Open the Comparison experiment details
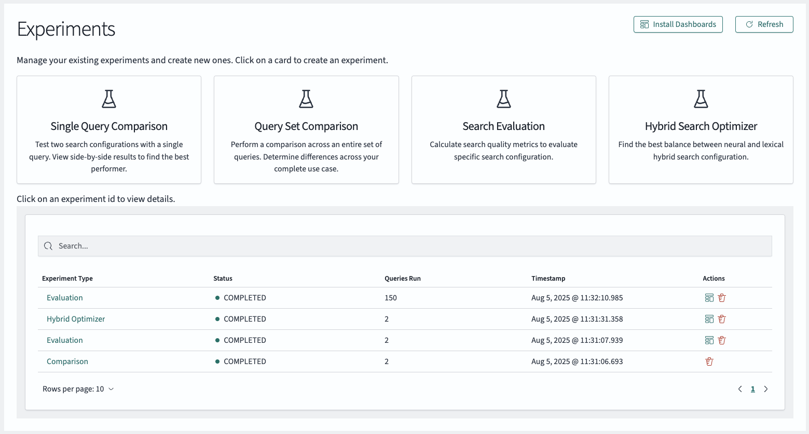 coord(67,361)
